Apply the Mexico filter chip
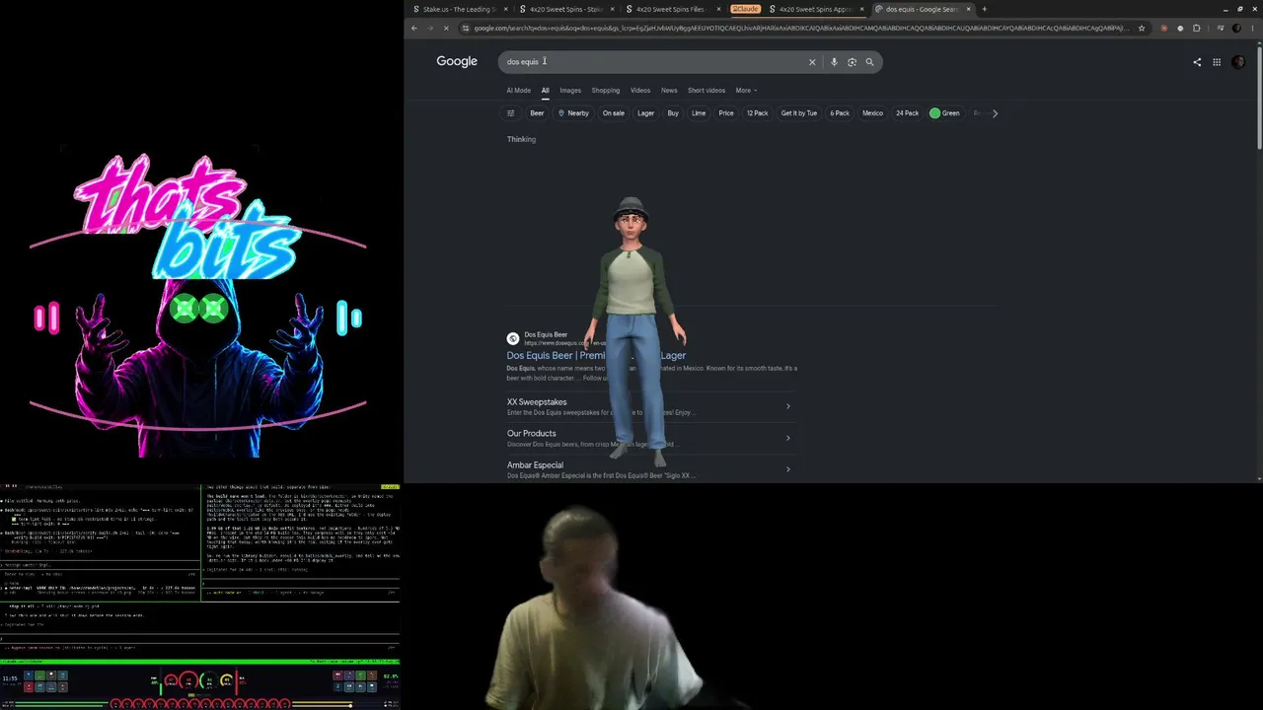 [873, 113]
